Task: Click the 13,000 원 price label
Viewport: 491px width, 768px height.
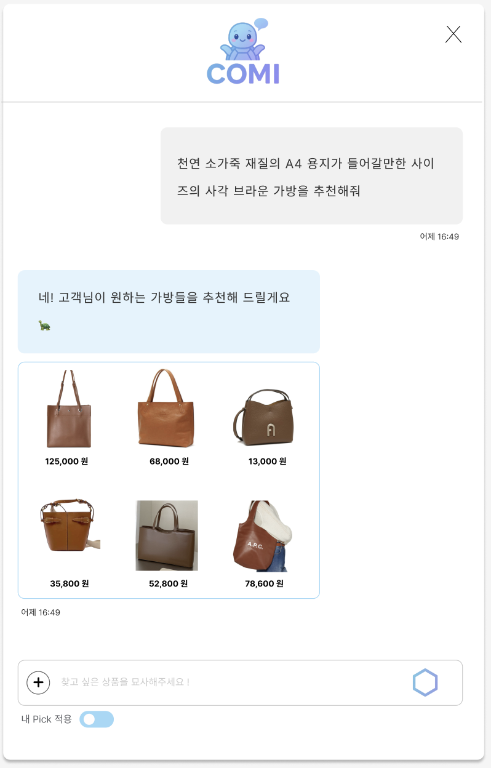Action: [267, 461]
